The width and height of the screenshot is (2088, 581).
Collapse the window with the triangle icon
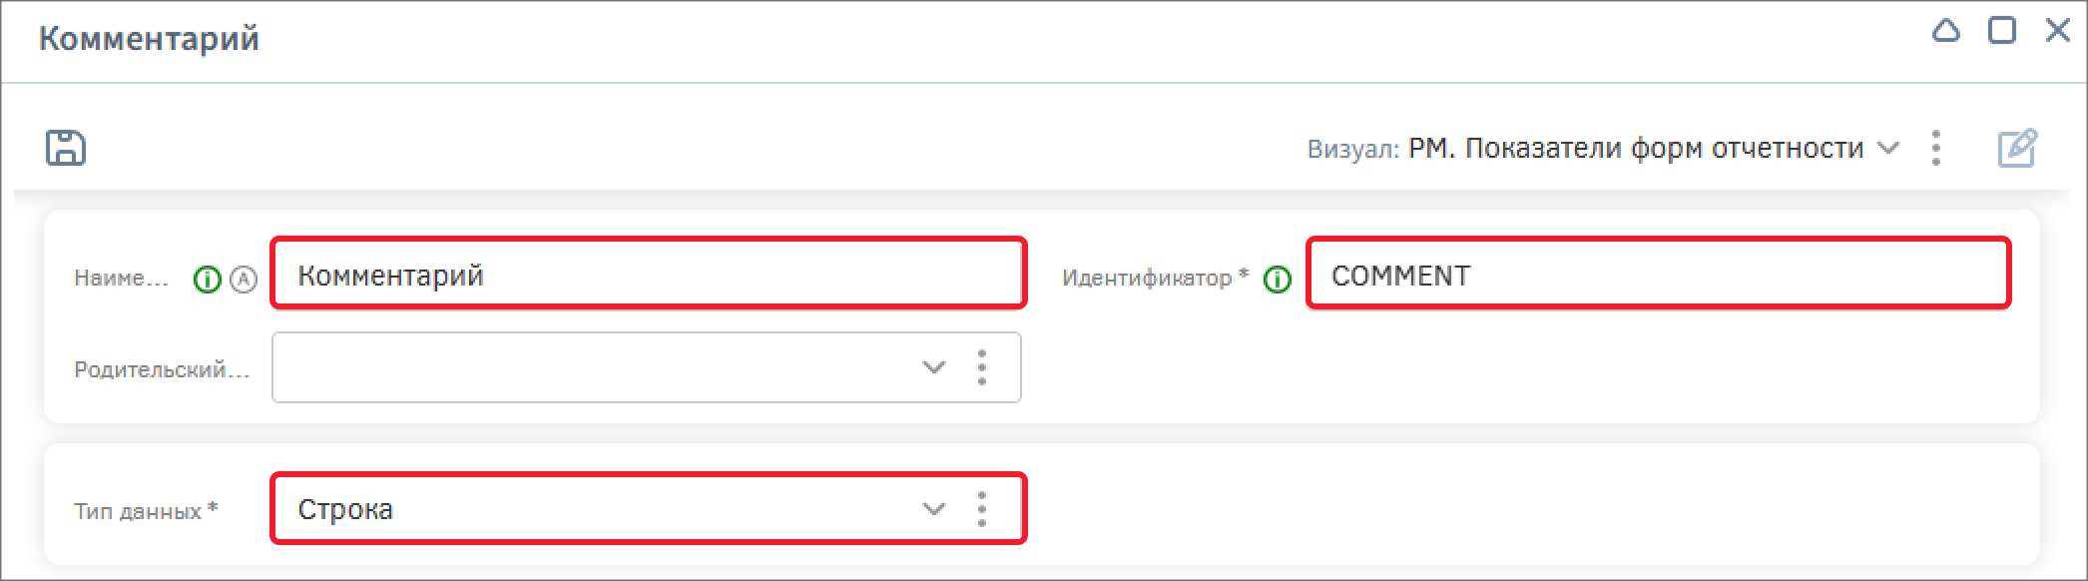[1946, 31]
